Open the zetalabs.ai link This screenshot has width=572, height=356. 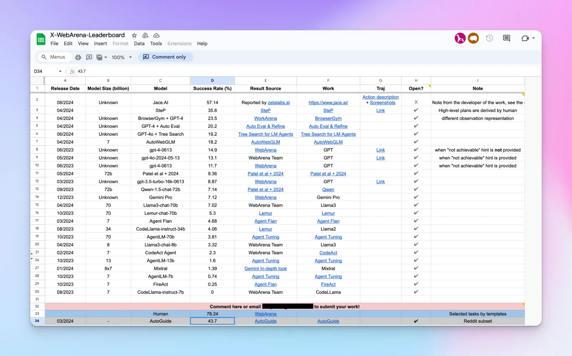(x=278, y=103)
